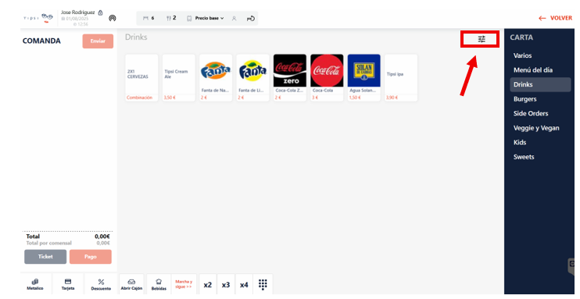Open the Kids category
Image resolution: width=580 pixels, height=299 pixels.
(520, 142)
